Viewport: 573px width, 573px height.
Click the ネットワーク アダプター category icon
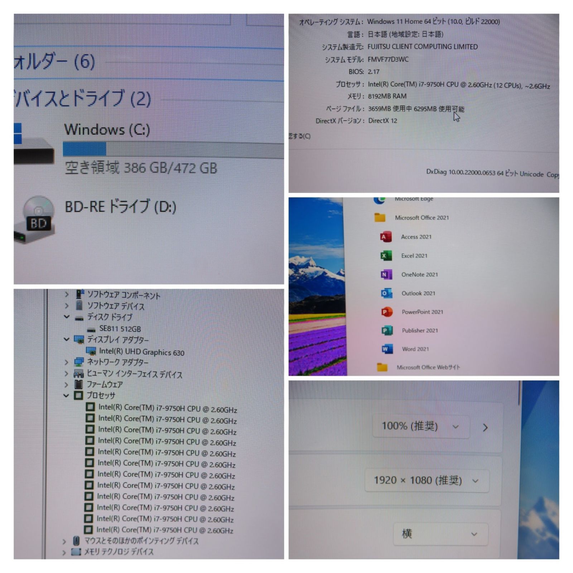pos(79,362)
